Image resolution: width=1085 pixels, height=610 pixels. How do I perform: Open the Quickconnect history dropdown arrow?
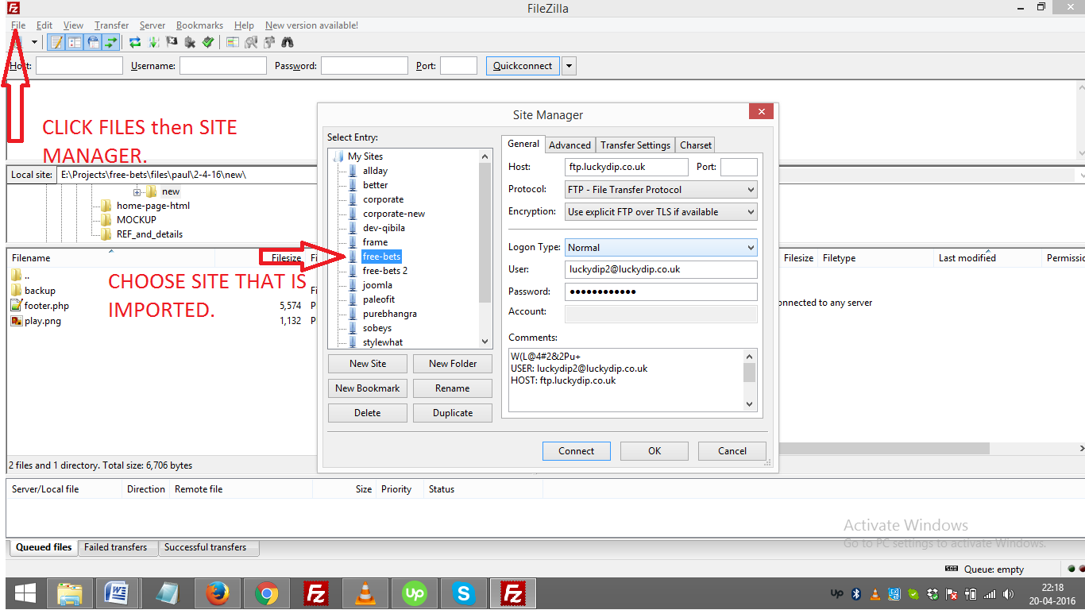(x=569, y=66)
